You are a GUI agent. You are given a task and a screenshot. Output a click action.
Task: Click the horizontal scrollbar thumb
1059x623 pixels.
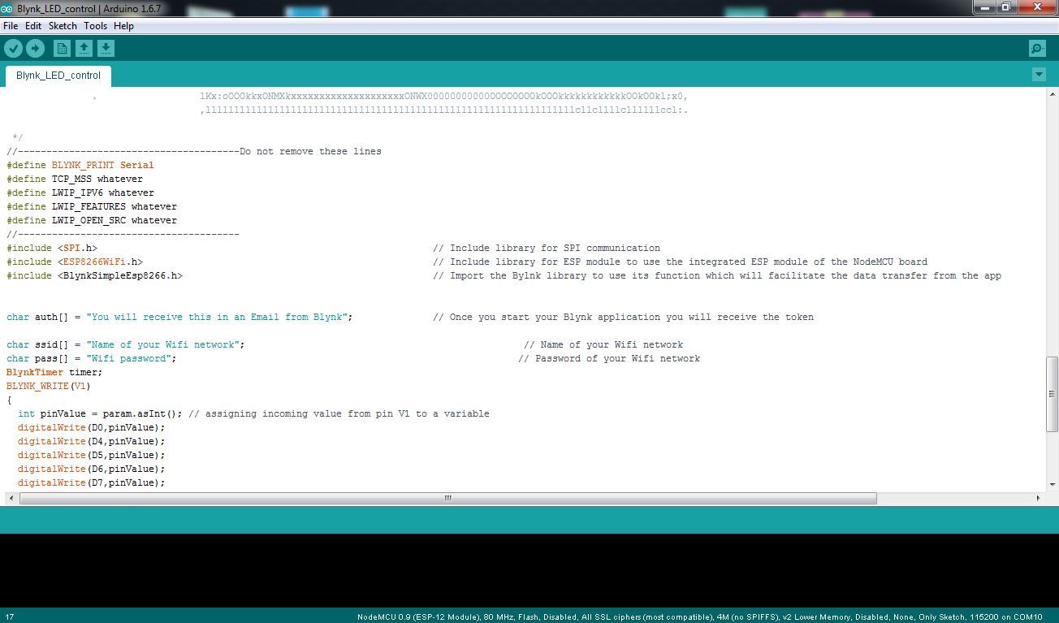pyautogui.click(x=447, y=498)
